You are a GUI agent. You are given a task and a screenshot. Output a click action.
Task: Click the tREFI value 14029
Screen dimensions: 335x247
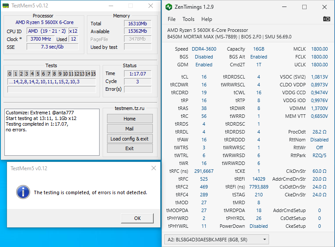(x=259, y=179)
